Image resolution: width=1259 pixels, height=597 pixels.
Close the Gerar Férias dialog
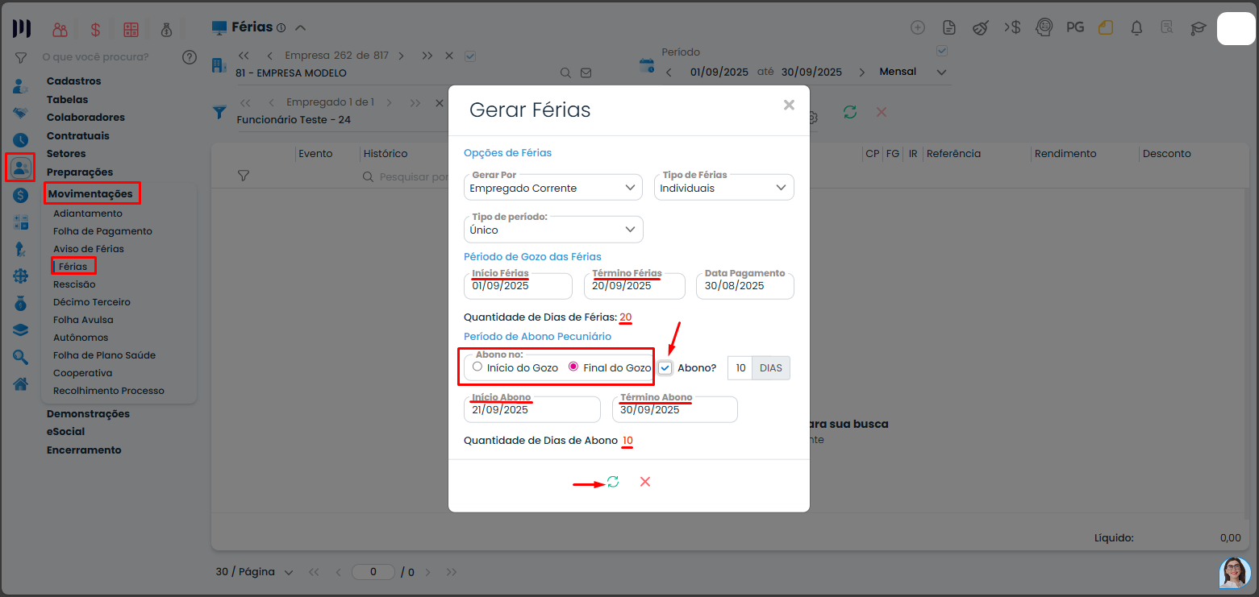789,105
